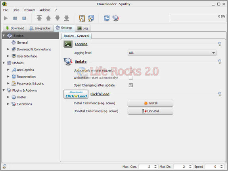The height and width of the screenshot is (171, 228).
Task: Select the Basics - General tab
Action: pyautogui.click(x=77, y=36)
